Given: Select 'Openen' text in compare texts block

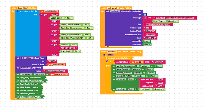Looking at the screenshot, I should coord(157,62).
